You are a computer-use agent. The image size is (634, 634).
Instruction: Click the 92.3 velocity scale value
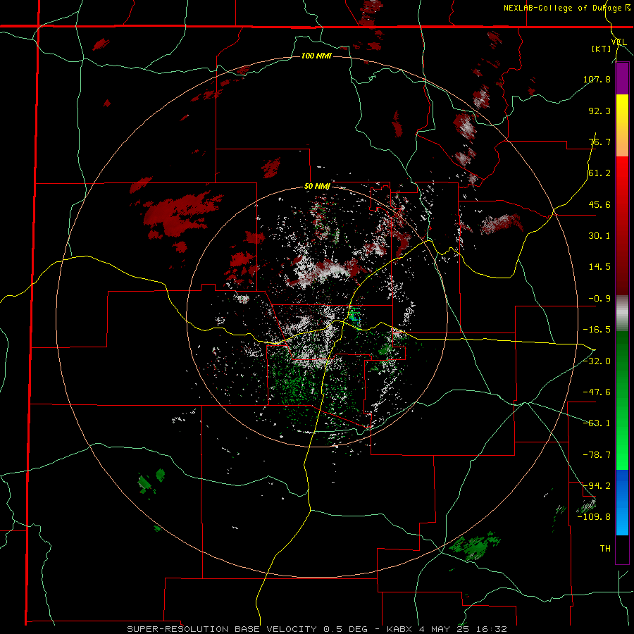pyautogui.click(x=599, y=111)
